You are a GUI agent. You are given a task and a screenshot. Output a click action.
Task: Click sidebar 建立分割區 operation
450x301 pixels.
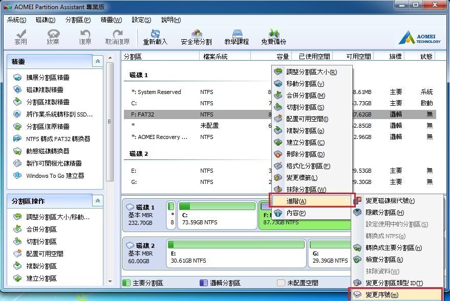click(35, 278)
